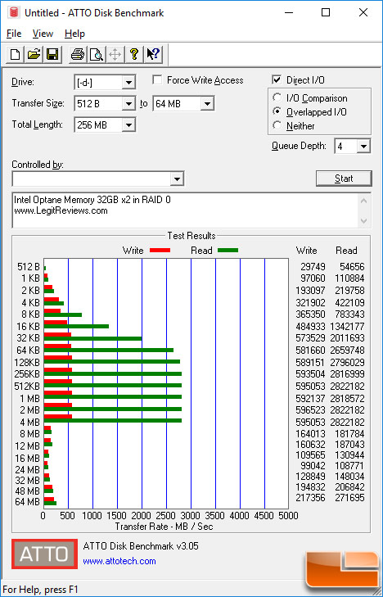
Task: Click the Save floppy disk icon
Action: [x=52, y=55]
